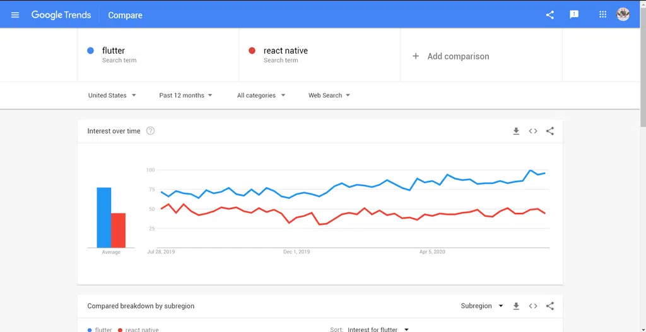
Task: Click the Apr 5, 2020 axis label
Action: click(432, 252)
